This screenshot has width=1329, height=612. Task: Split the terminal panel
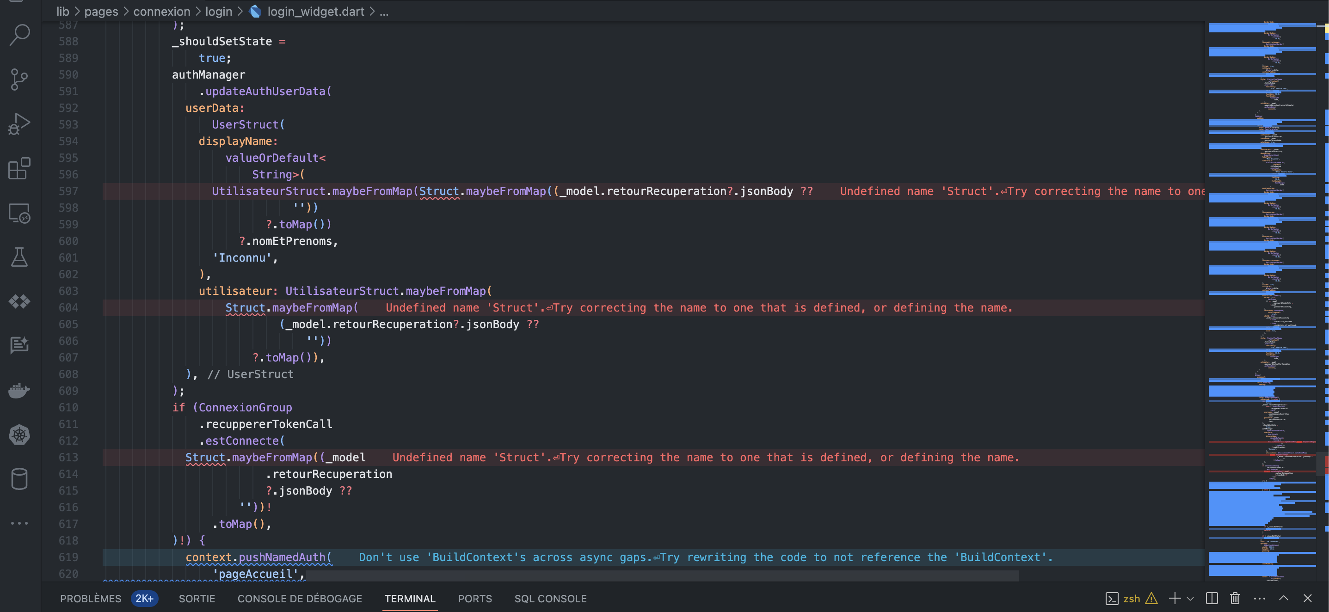(x=1212, y=598)
